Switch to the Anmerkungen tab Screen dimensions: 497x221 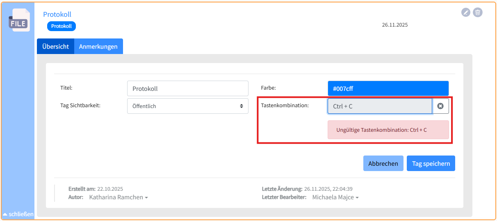tap(98, 46)
